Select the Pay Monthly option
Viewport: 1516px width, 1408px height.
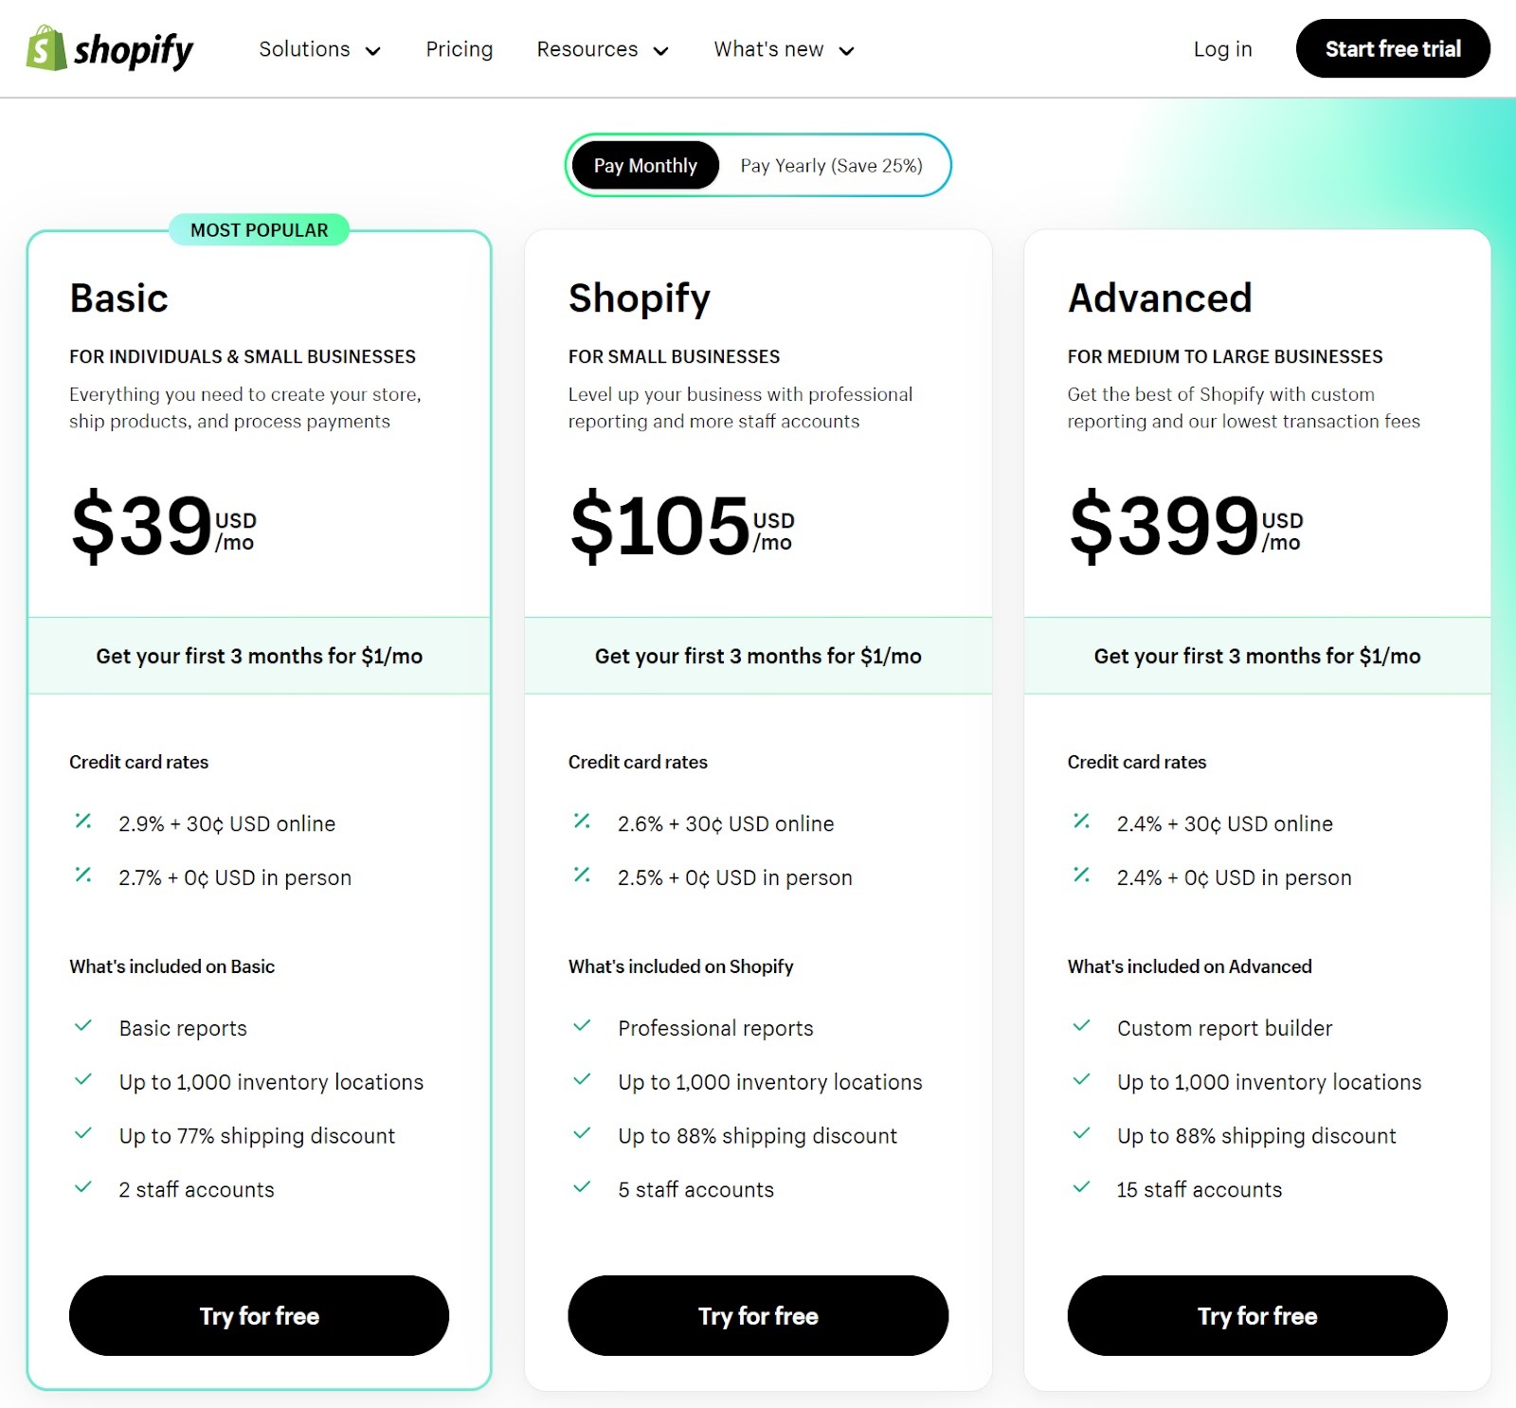click(644, 165)
